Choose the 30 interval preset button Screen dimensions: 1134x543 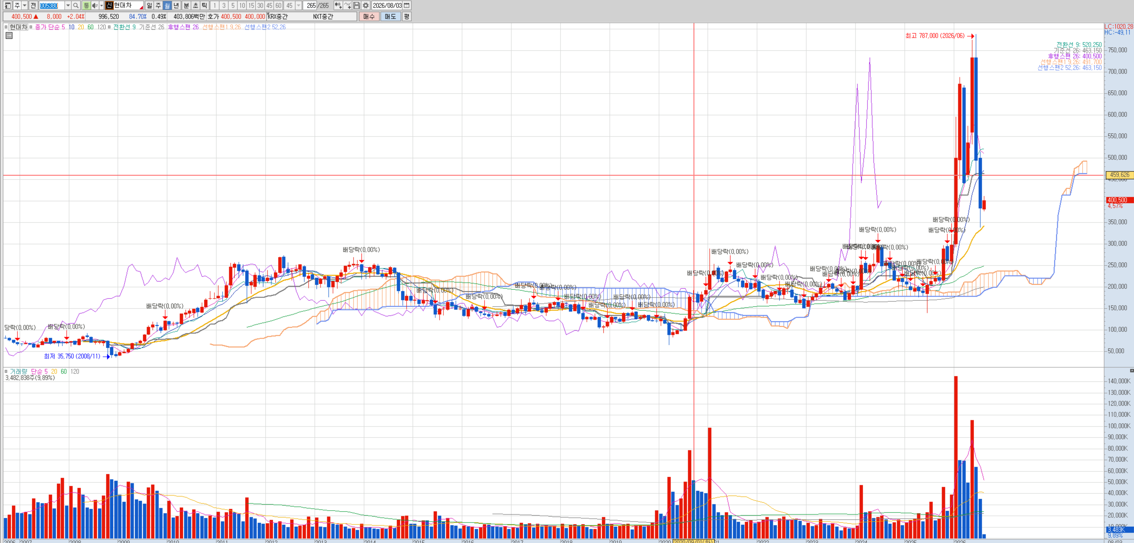point(260,5)
